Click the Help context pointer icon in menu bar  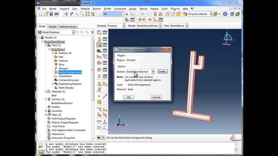click(x=192, y=9)
